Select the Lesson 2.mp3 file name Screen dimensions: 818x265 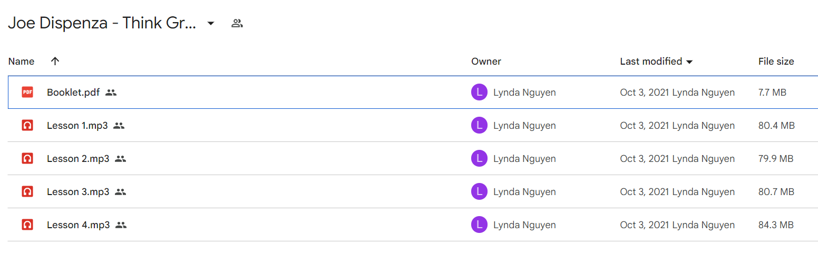(x=78, y=159)
